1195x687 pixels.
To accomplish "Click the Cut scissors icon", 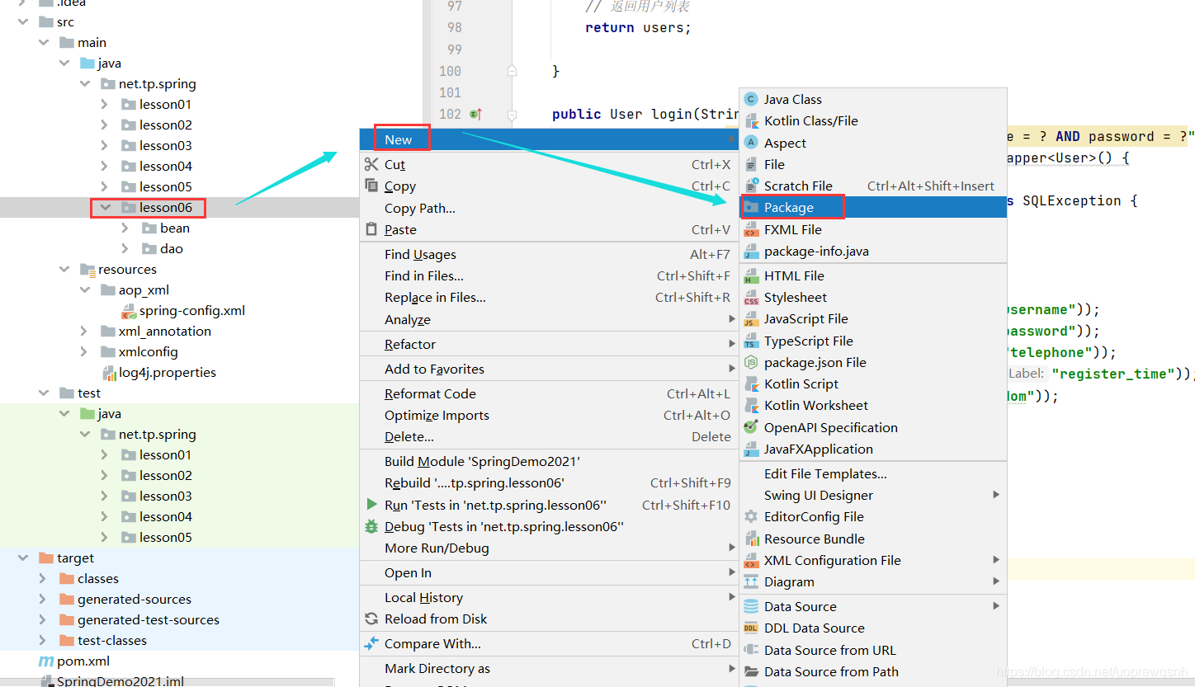I will 371,164.
